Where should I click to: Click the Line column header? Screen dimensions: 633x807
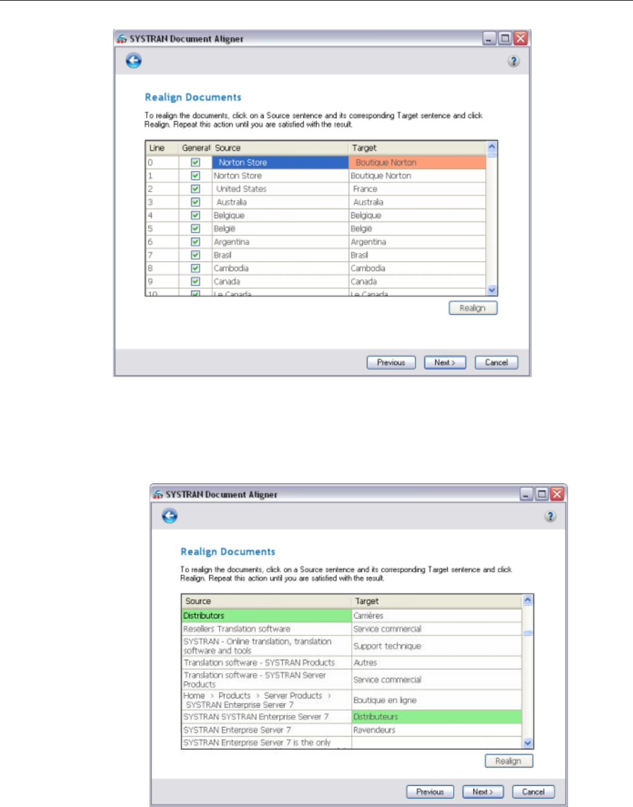(x=162, y=148)
